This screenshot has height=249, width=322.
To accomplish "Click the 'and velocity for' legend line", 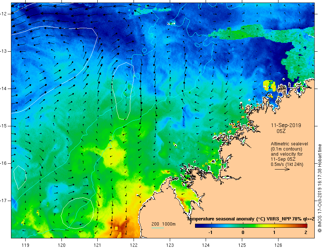I will click(287, 154).
